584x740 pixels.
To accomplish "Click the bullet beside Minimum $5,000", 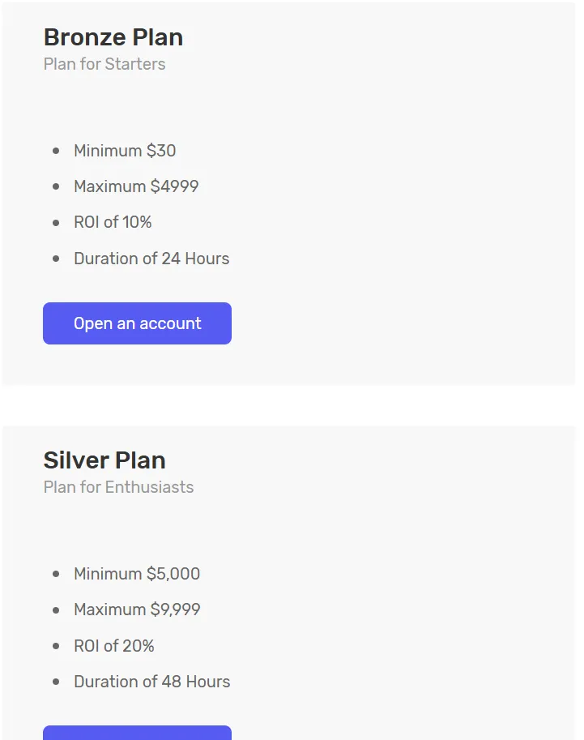I will point(56,574).
